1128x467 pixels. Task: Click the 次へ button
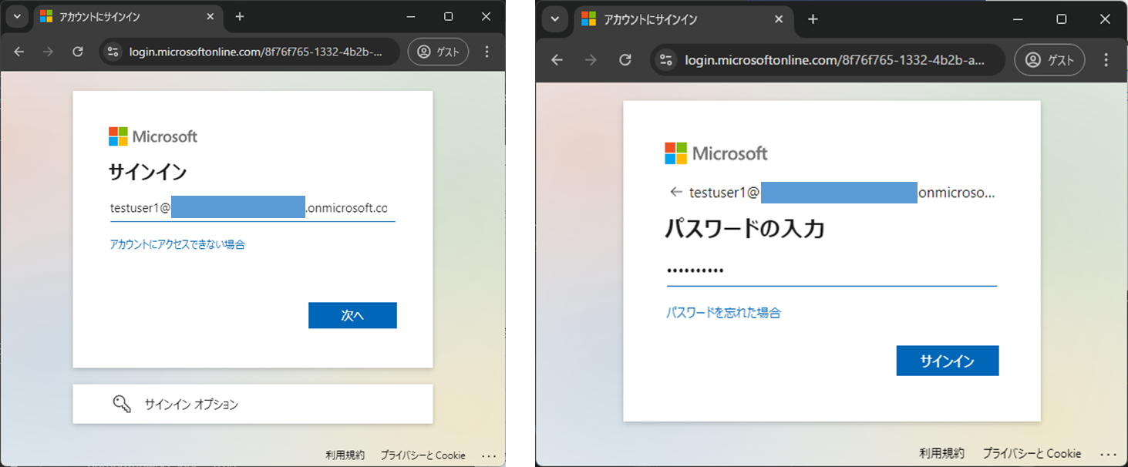(352, 315)
